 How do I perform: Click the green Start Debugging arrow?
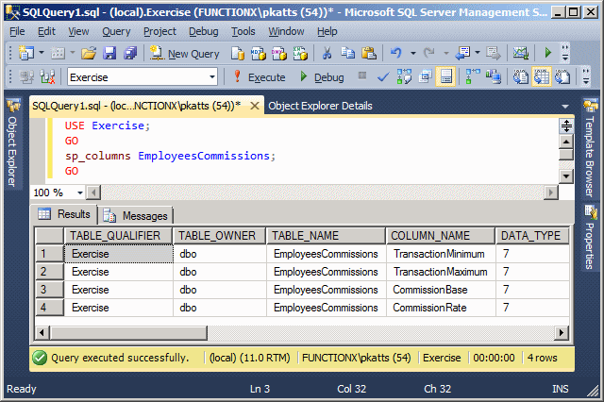click(x=547, y=52)
